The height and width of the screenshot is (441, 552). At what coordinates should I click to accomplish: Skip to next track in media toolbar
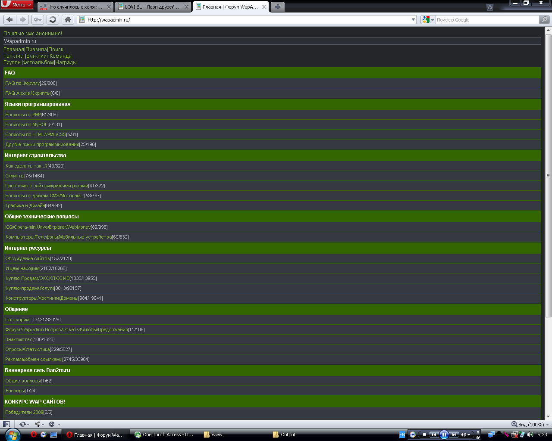click(454, 435)
